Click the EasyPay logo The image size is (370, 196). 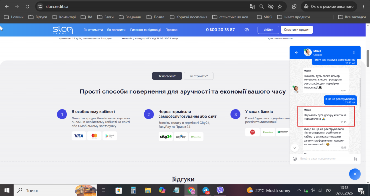181,137
